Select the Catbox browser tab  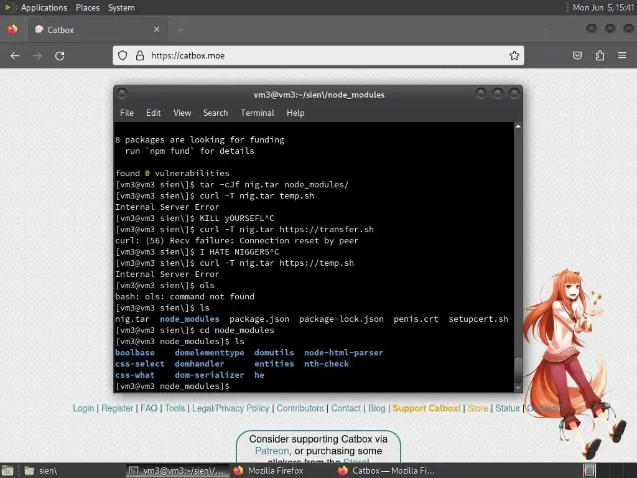[98, 30]
